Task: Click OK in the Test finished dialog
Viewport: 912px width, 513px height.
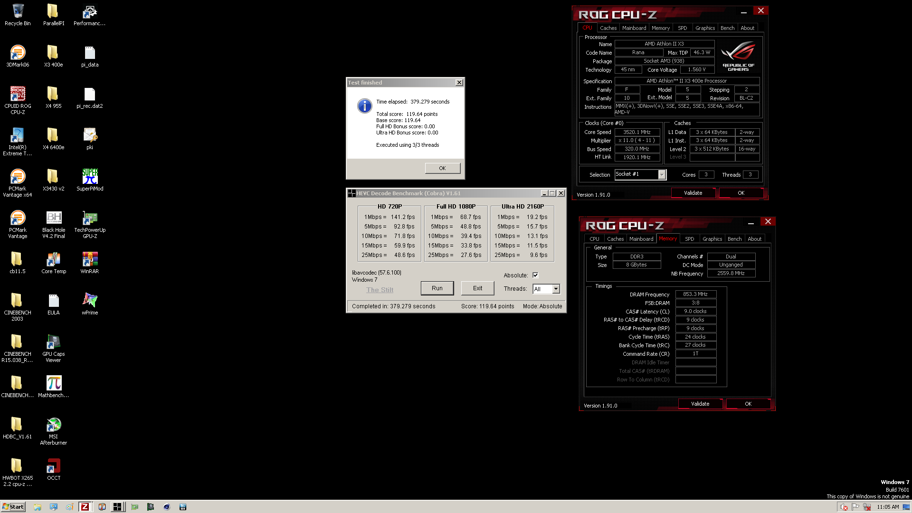Action: pyautogui.click(x=442, y=168)
